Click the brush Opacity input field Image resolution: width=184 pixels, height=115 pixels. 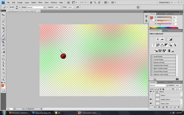coord(57,7)
